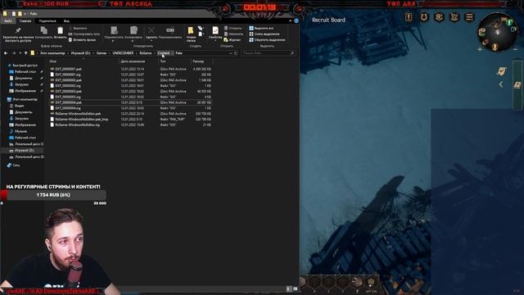Select the file DXT_0000004.pak
The width and height of the screenshot is (524, 295).
coord(68,102)
